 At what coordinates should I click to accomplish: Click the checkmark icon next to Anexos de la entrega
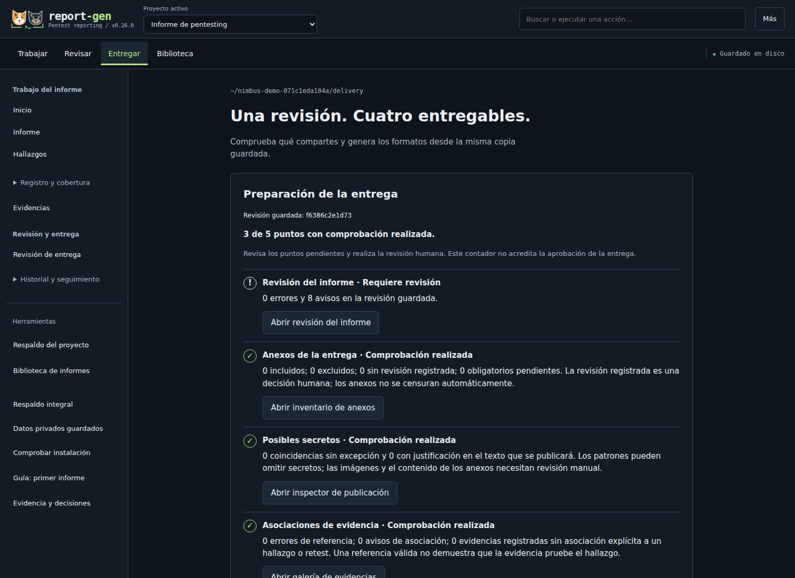pos(250,356)
